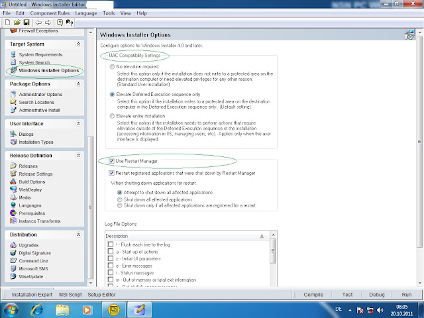Click the Upgrades icon
424x318 pixels.
(x=13, y=244)
